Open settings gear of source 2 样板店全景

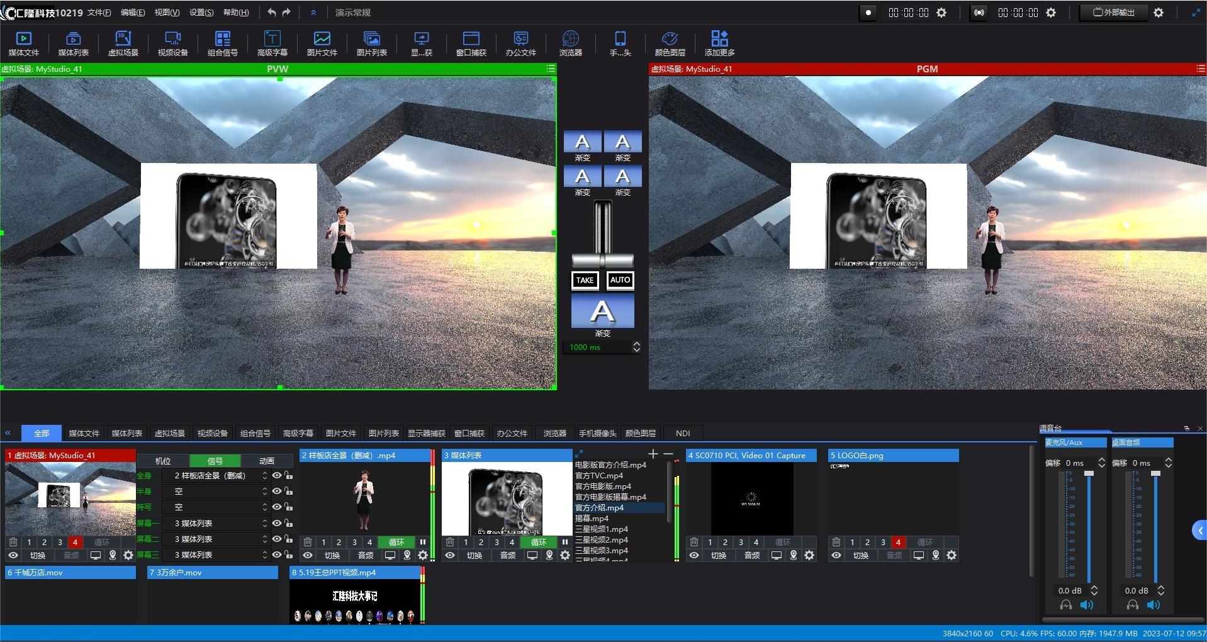[x=423, y=555]
